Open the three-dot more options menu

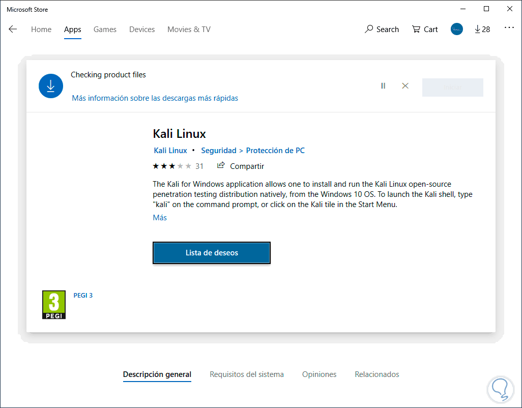(509, 28)
